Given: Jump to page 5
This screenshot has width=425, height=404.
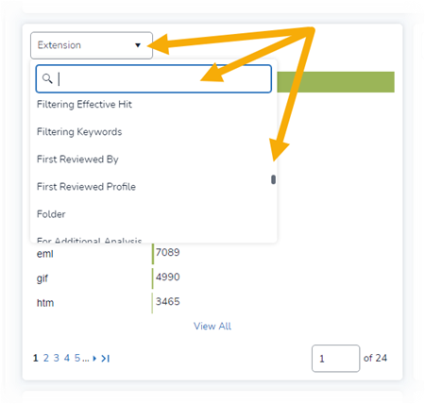Looking at the screenshot, I should (77, 358).
